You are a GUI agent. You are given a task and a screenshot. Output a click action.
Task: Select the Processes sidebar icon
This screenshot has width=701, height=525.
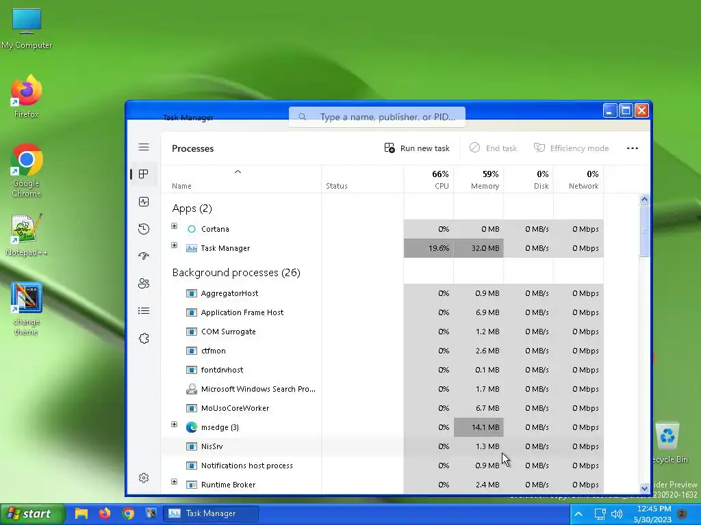[x=144, y=174]
